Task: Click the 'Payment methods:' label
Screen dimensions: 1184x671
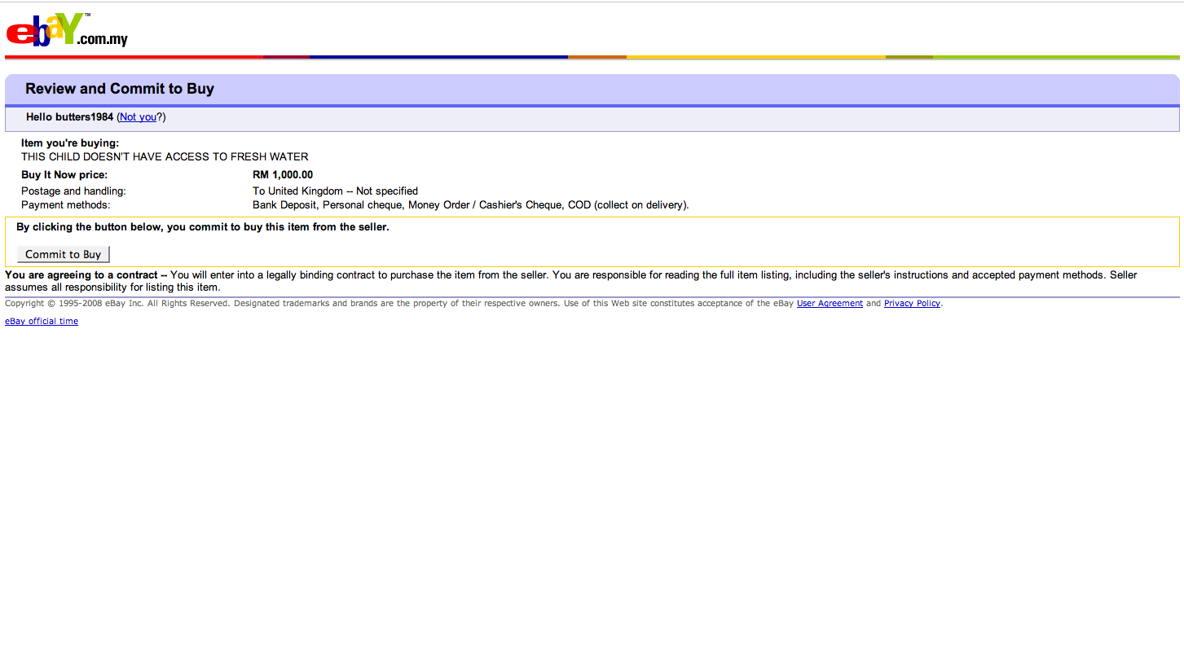Action: click(65, 205)
